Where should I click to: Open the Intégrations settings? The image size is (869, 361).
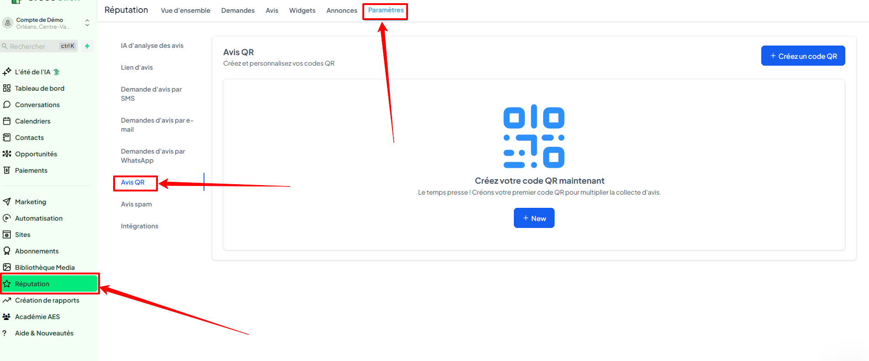pos(140,226)
